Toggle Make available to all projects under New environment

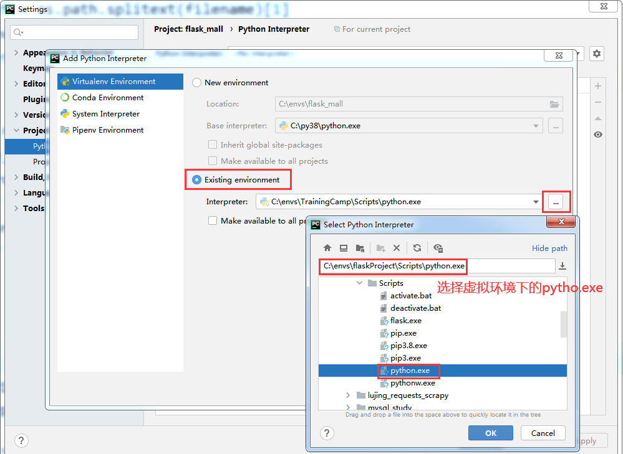click(213, 161)
